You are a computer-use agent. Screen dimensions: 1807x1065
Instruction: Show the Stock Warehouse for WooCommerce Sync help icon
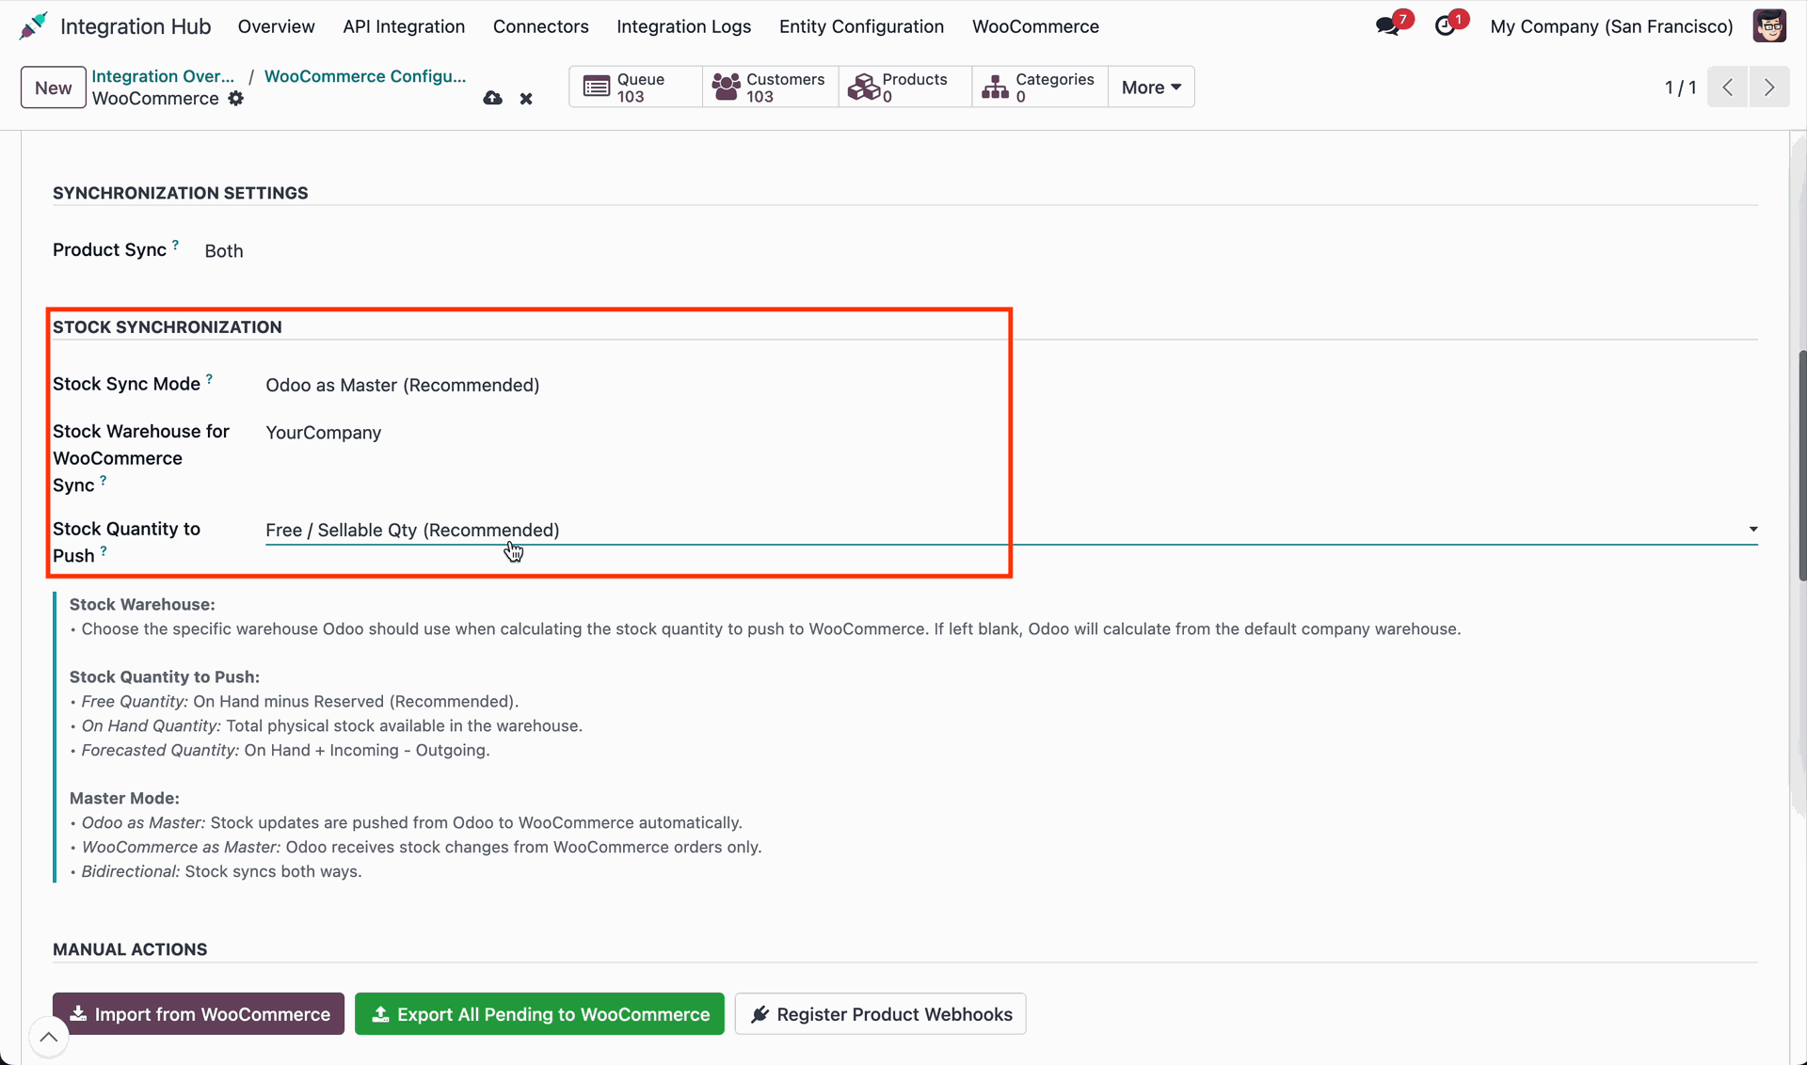pyautogui.click(x=104, y=481)
